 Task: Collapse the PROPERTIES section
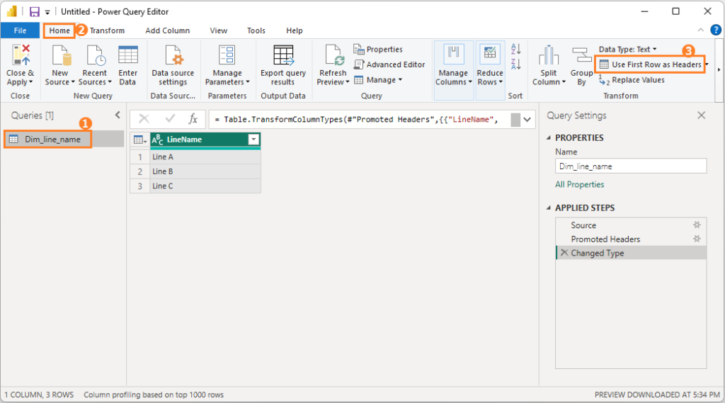(549, 137)
